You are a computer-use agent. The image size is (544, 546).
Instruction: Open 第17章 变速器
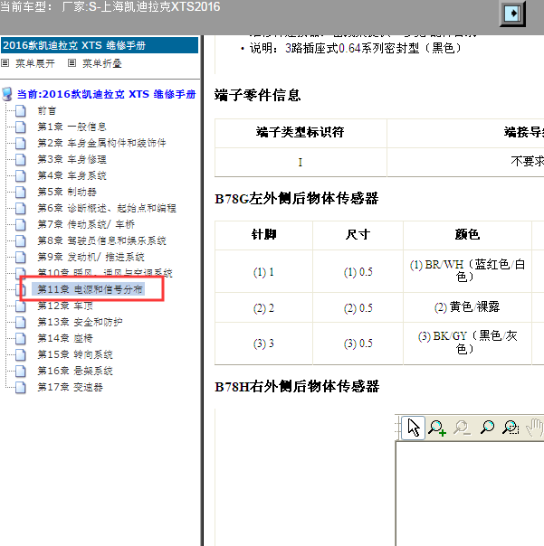tap(70, 387)
